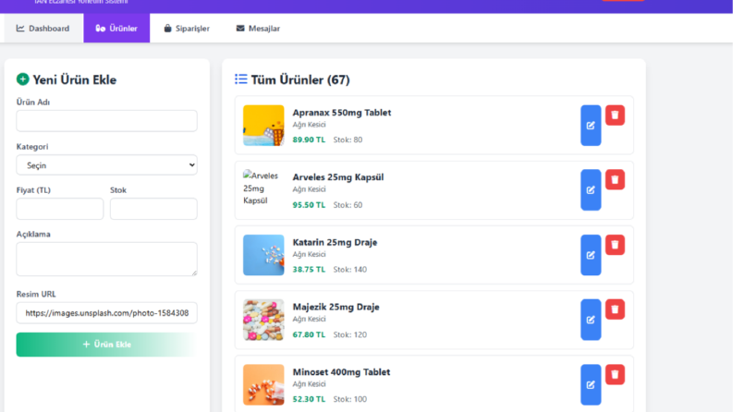Click the 89.90 TL price

309,139
